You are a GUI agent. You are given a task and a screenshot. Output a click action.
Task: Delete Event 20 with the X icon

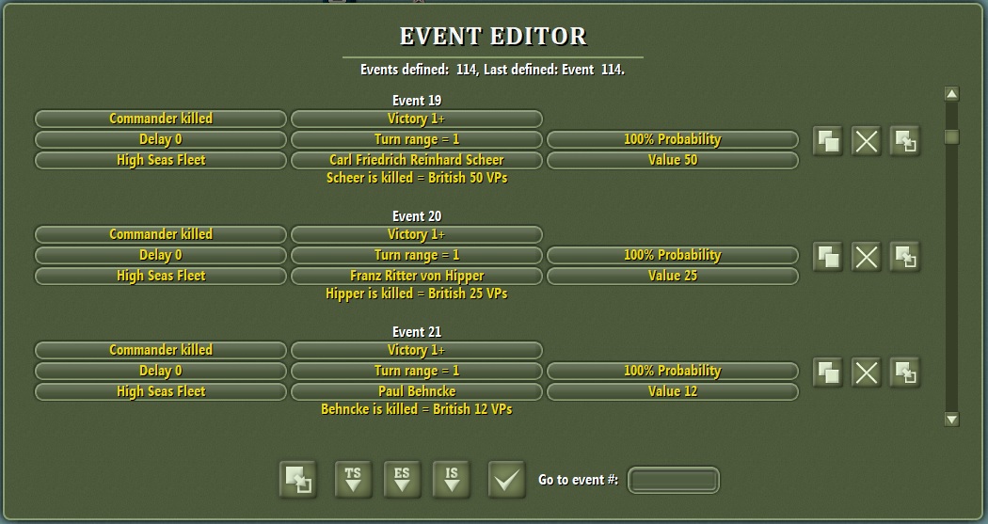(x=867, y=257)
